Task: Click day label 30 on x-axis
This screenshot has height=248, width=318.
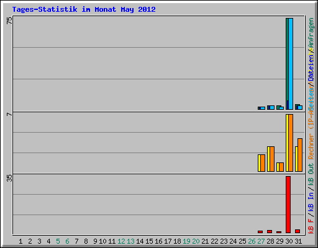Action: point(289,241)
